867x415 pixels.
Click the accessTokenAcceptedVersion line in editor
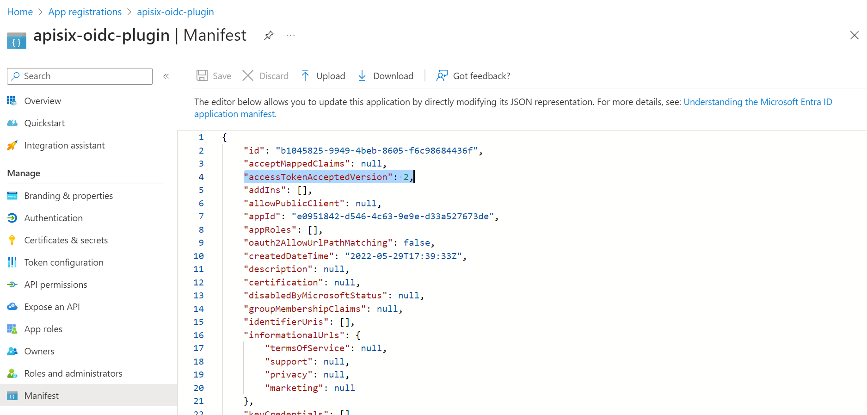point(328,177)
